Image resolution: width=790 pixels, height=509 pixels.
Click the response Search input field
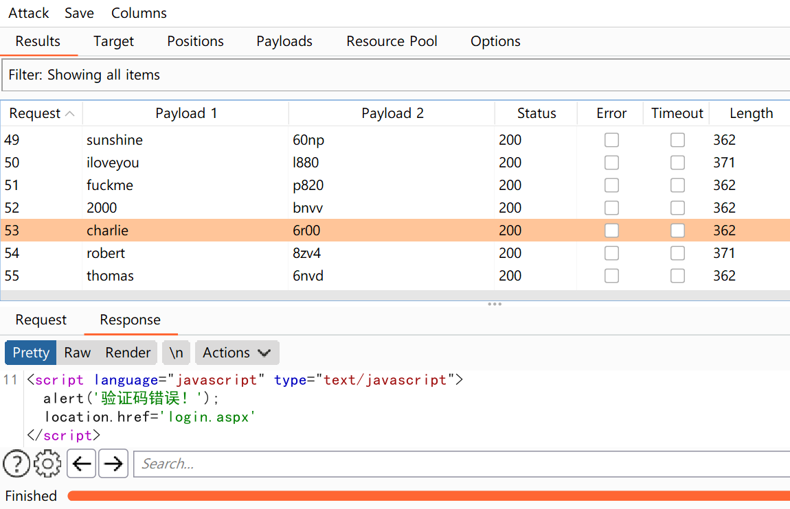pyautogui.click(x=460, y=464)
